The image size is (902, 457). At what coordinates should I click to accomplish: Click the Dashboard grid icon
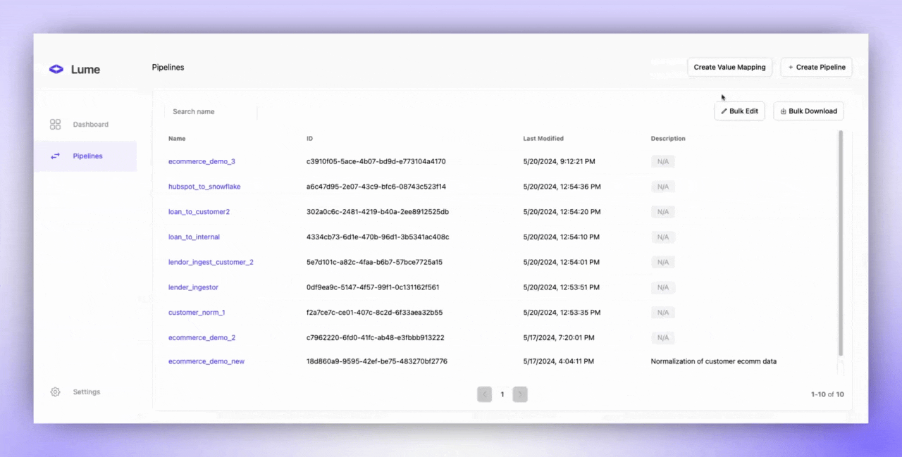point(56,125)
